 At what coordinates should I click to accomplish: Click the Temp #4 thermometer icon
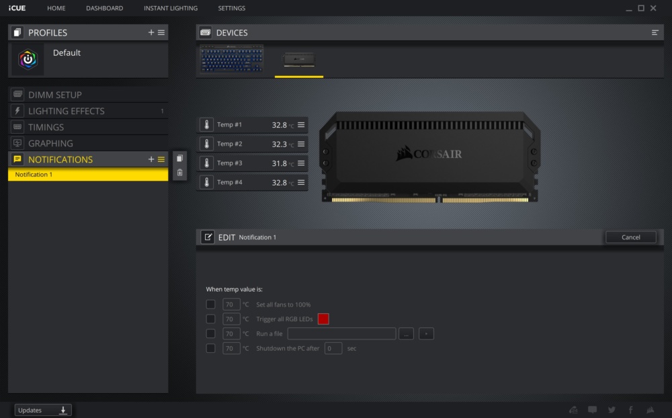pyautogui.click(x=206, y=183)
